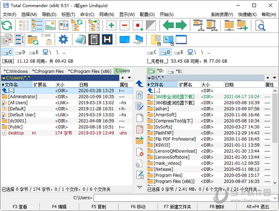The image size is (279, 211).
Task: Click F7 新建文件夹 button
Action: coord(178,207)
